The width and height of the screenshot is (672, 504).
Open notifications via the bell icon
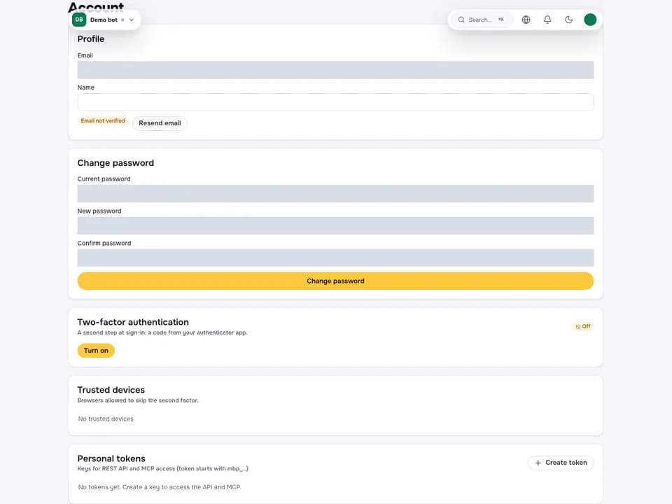(547, 20)
